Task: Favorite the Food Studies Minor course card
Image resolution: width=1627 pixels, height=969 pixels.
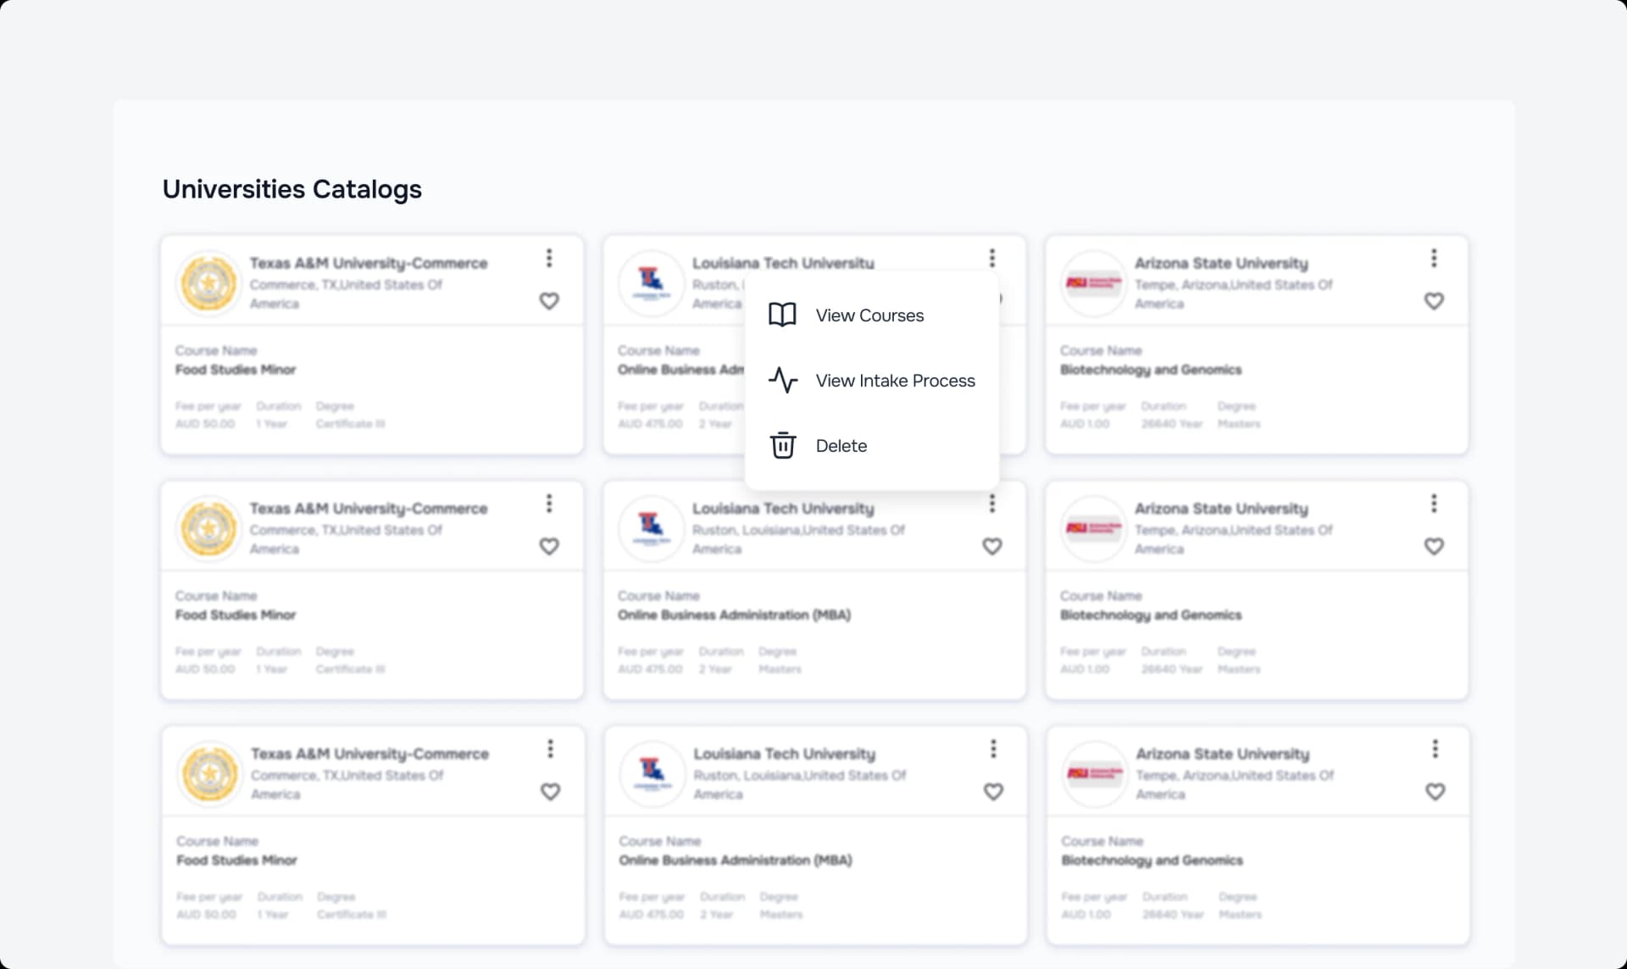Action: click(549, 301)
